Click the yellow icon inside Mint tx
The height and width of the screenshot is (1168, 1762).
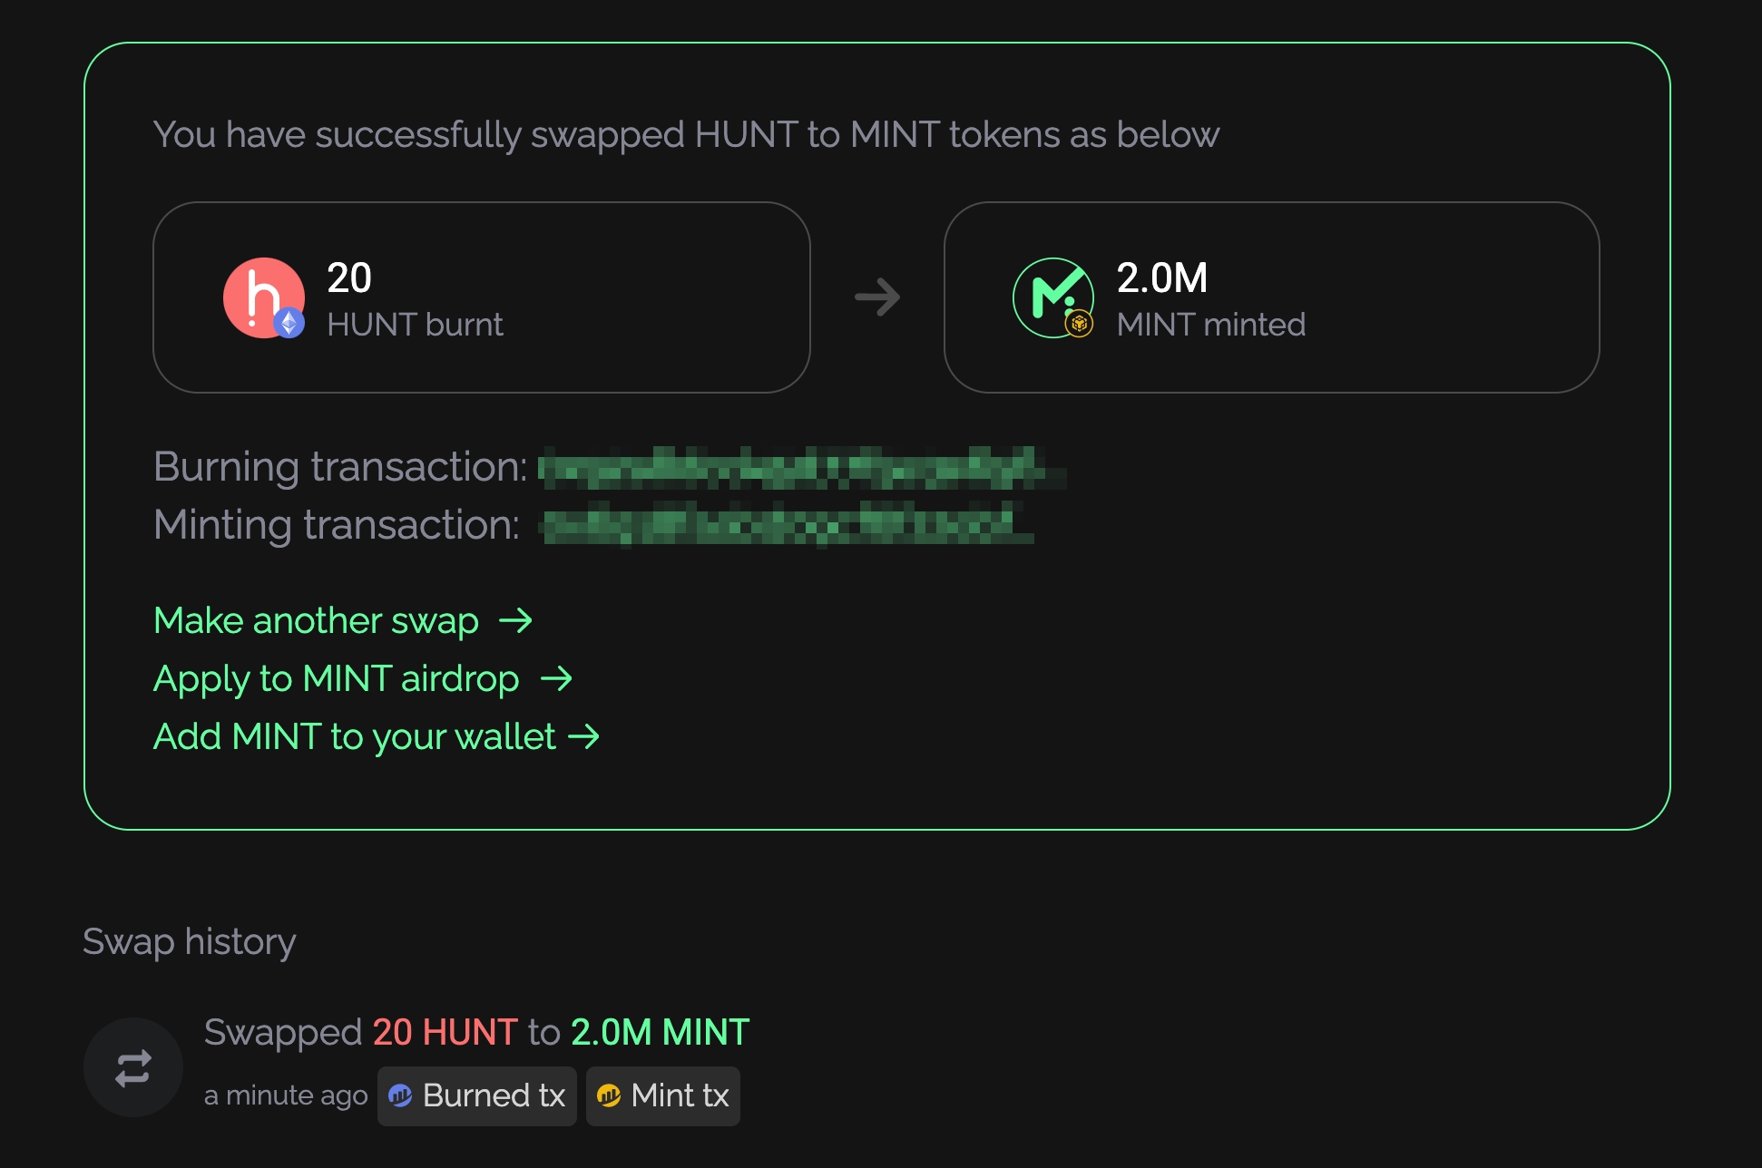(x=609, y=1096)
